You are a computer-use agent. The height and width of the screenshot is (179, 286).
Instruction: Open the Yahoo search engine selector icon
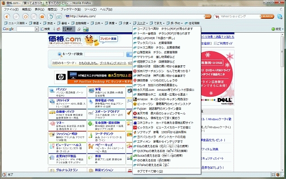217,17
